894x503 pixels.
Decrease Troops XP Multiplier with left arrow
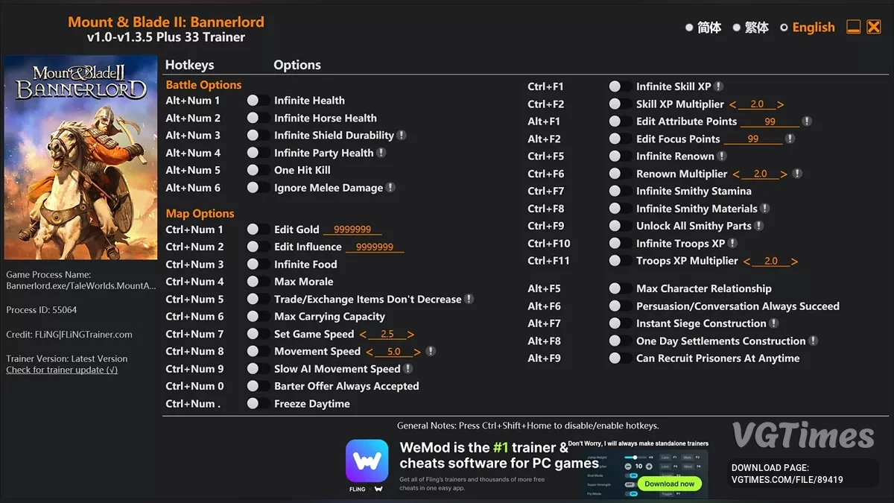(x=746, y=262)
